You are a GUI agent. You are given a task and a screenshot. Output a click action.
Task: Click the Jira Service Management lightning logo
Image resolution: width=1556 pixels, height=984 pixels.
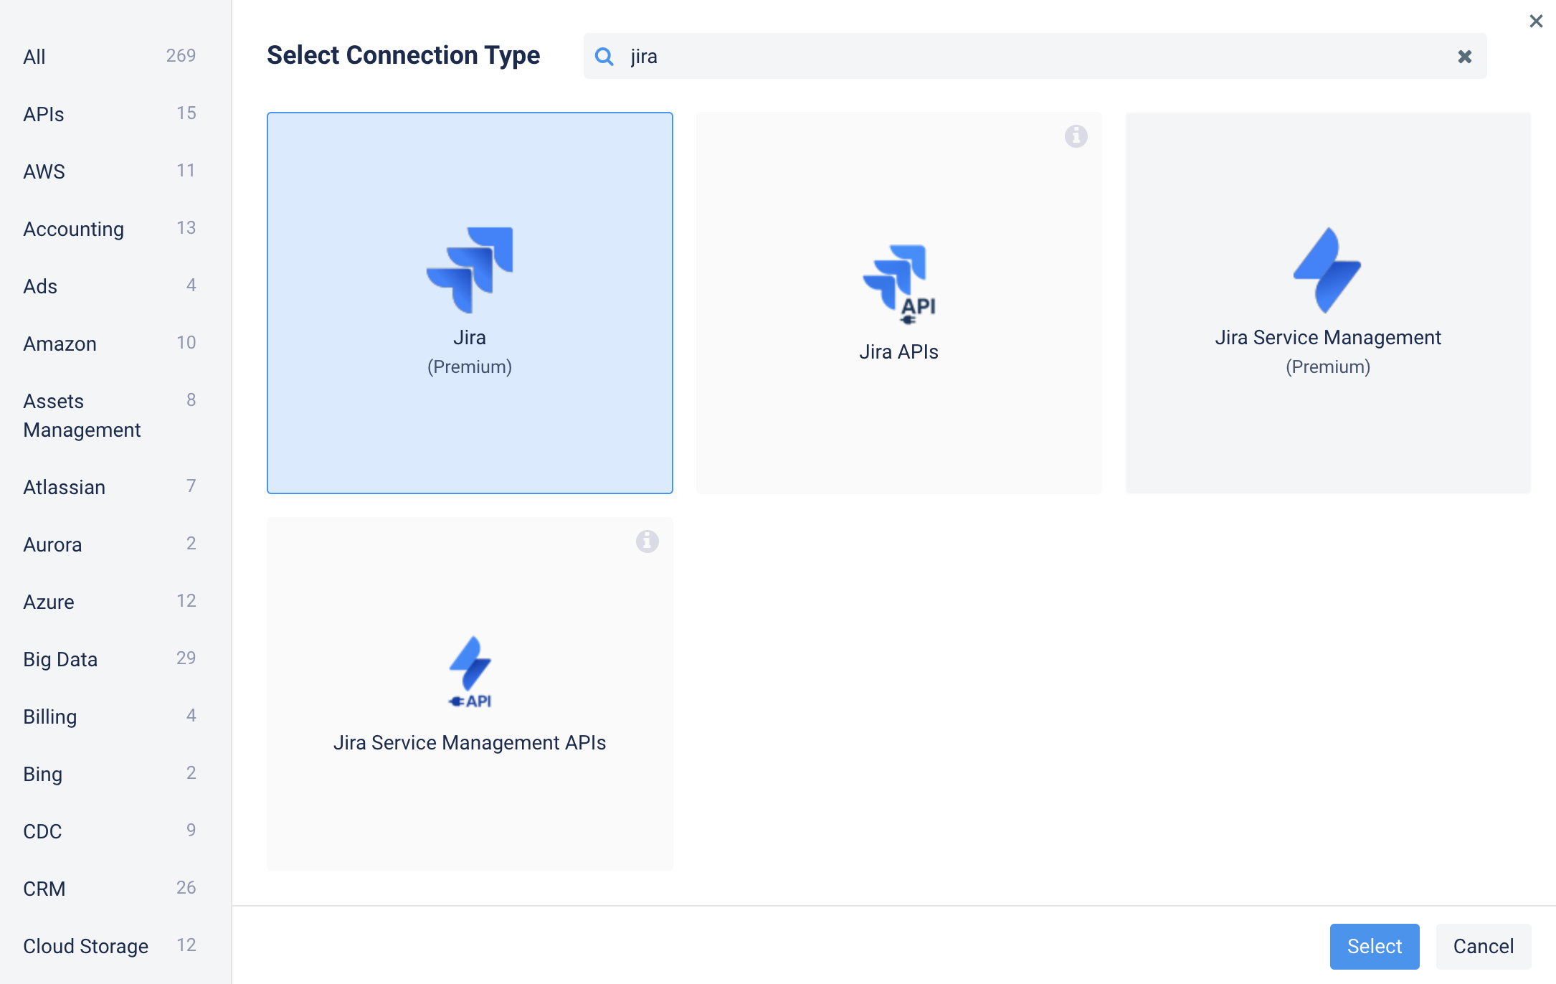tap(1327, 270)
